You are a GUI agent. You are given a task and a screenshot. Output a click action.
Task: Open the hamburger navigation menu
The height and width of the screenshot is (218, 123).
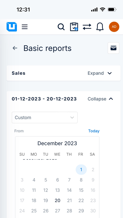25,27
